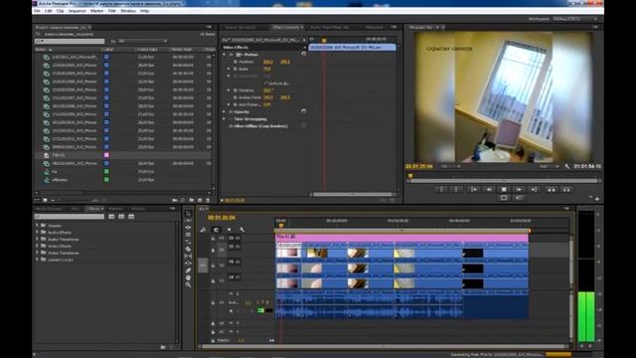Open Program Monitor button editor plus icon

[x=597, y=199]
